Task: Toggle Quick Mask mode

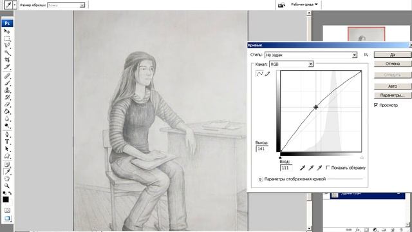Action: tap(7, 210)
